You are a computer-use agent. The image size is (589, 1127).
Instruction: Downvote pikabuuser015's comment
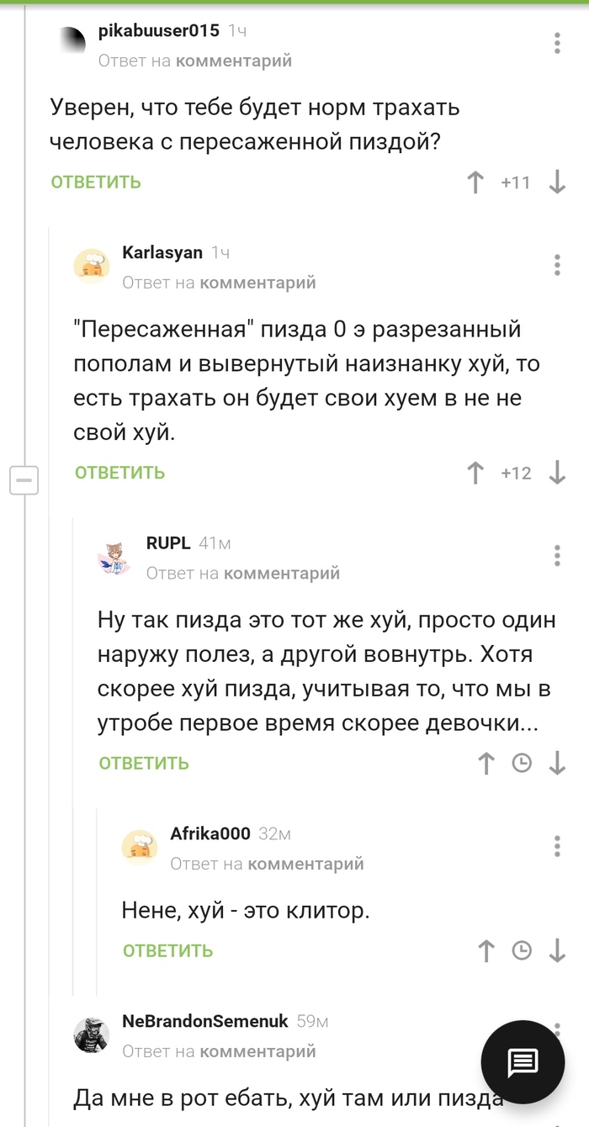(557, 183)
